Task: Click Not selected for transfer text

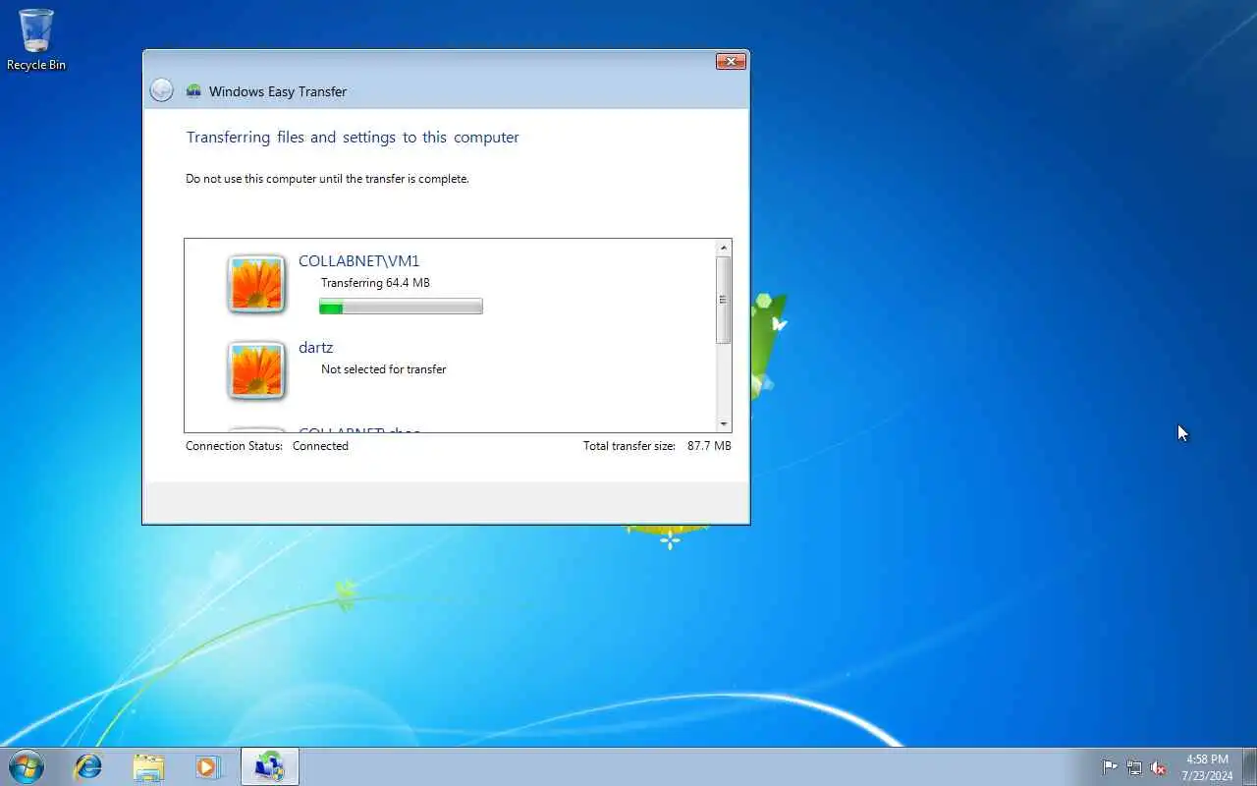Action: pyautogui.click(x=383, y=369)
